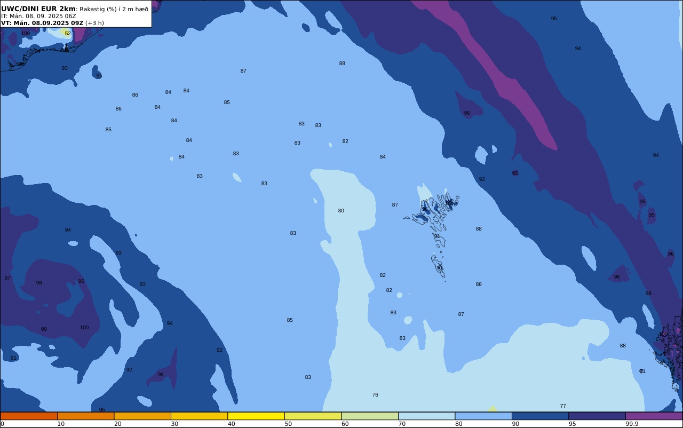
Task: Select the 99 humidity value on the map
Action: pos(44,329)
